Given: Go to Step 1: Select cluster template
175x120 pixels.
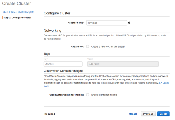Looking at the screenshot, I should (x=19, y=12).
